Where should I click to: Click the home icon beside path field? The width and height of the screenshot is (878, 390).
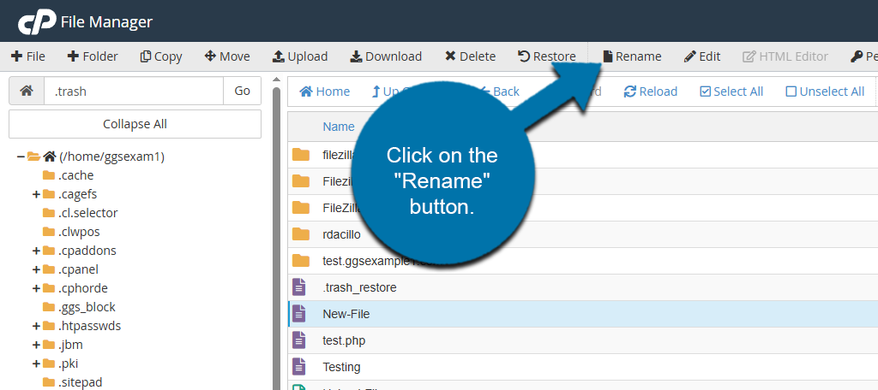(x=27, y=91)
